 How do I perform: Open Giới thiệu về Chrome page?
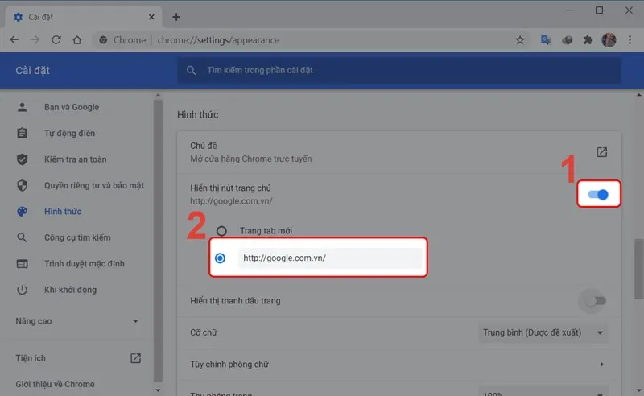(55, 384)
